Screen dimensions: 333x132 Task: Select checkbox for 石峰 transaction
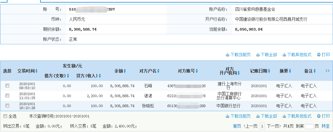click(x=7, y=85)
